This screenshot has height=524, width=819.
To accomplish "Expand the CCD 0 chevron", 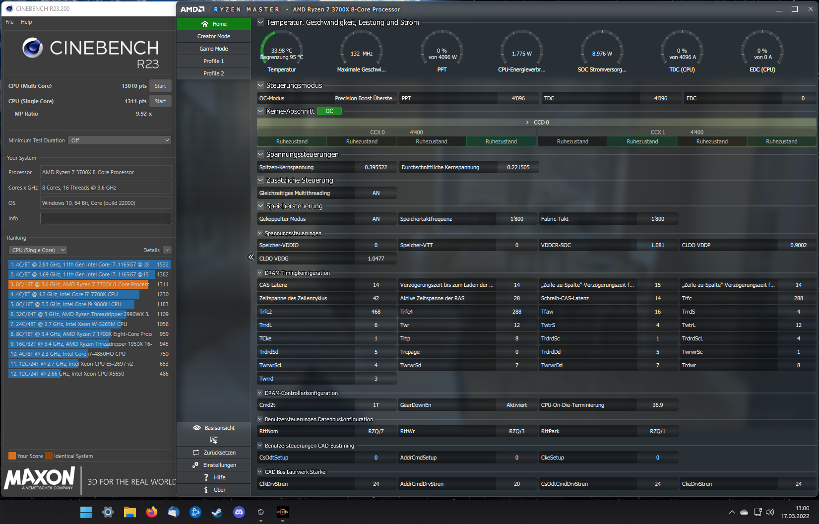I will point(527,123).
